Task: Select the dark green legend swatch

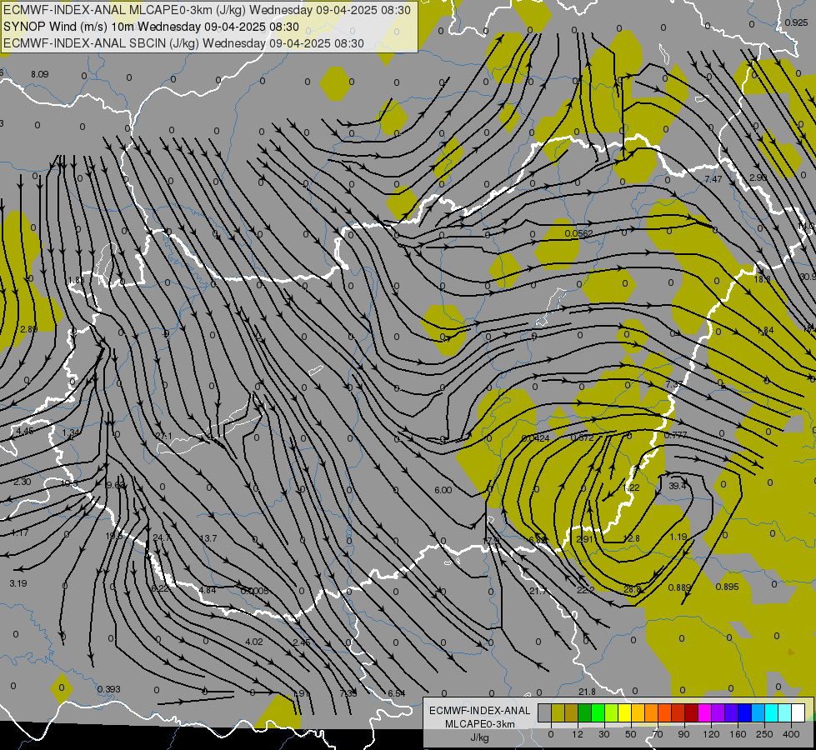Action: point(585,712)
